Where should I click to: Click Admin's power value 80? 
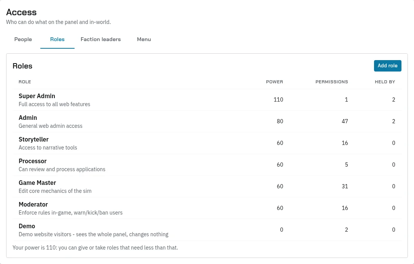tap(280, 121)
